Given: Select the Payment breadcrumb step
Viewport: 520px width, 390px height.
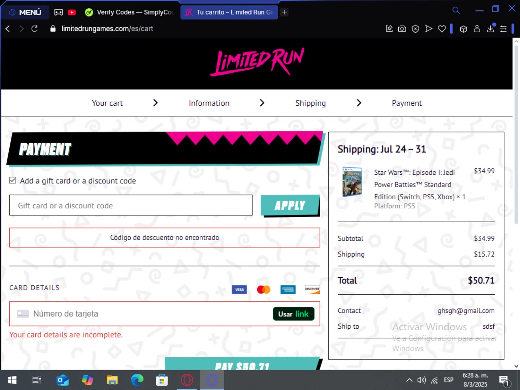Looking at the screenshot, I should pos(407,103).
